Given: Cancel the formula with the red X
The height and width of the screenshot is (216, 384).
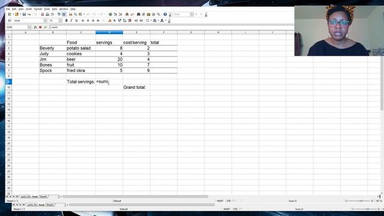Looking at the screenshot, I should point(40,27).
